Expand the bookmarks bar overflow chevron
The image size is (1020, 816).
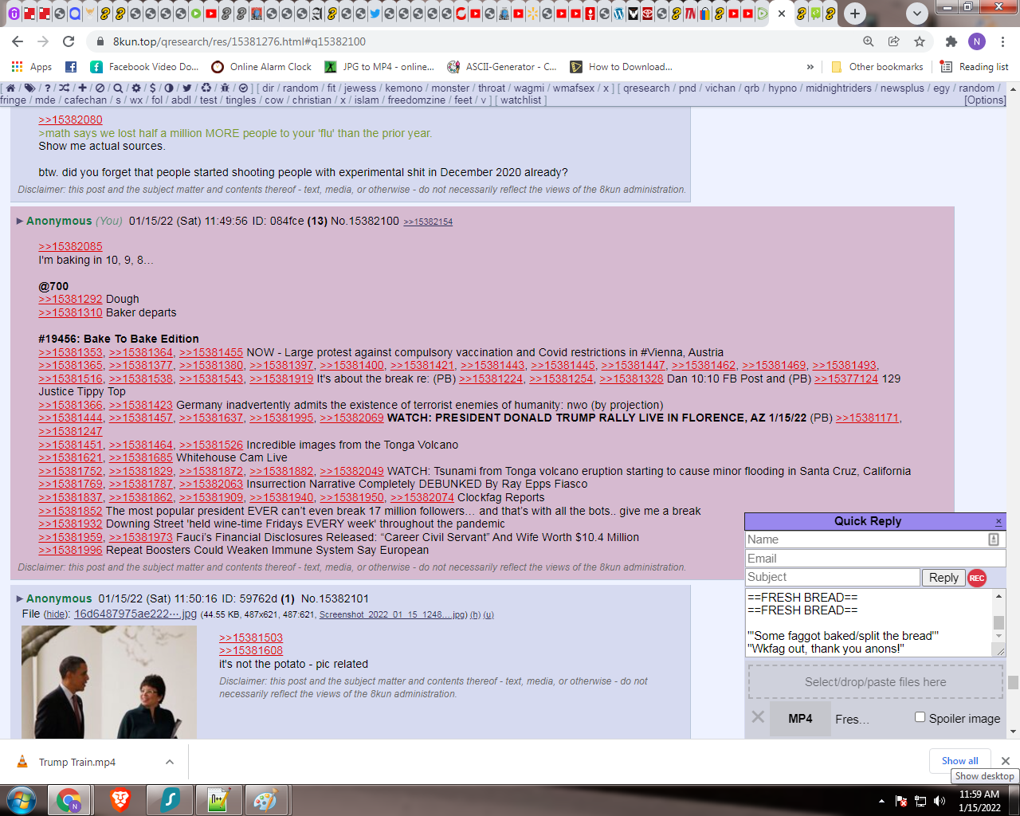click(x=810, y=67)
